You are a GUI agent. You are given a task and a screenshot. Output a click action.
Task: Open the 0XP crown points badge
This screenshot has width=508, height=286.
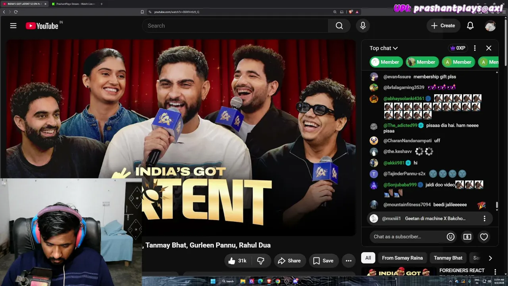tap(457, 48)
